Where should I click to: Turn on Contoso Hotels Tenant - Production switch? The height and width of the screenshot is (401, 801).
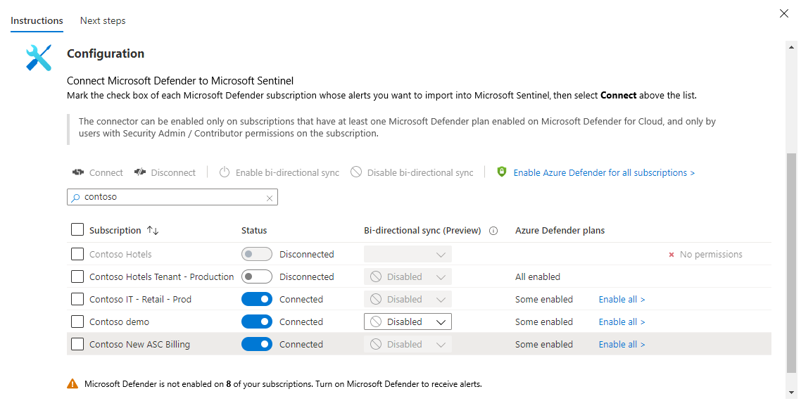[256, 276]
